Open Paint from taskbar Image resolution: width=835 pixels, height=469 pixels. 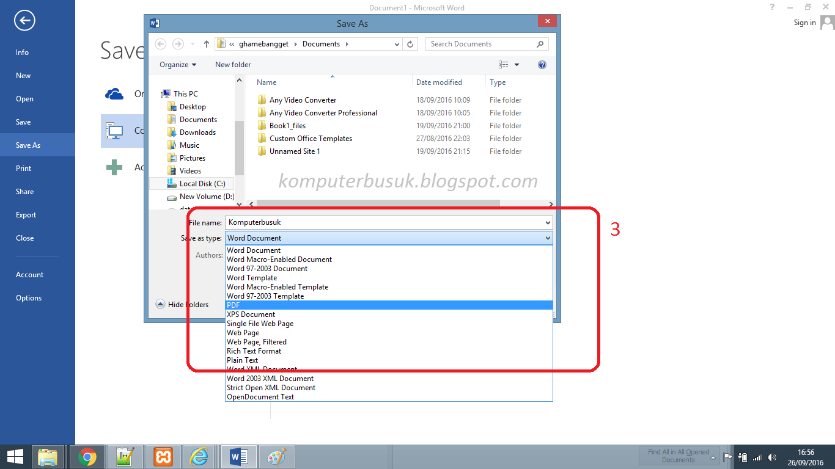point(276,457)
